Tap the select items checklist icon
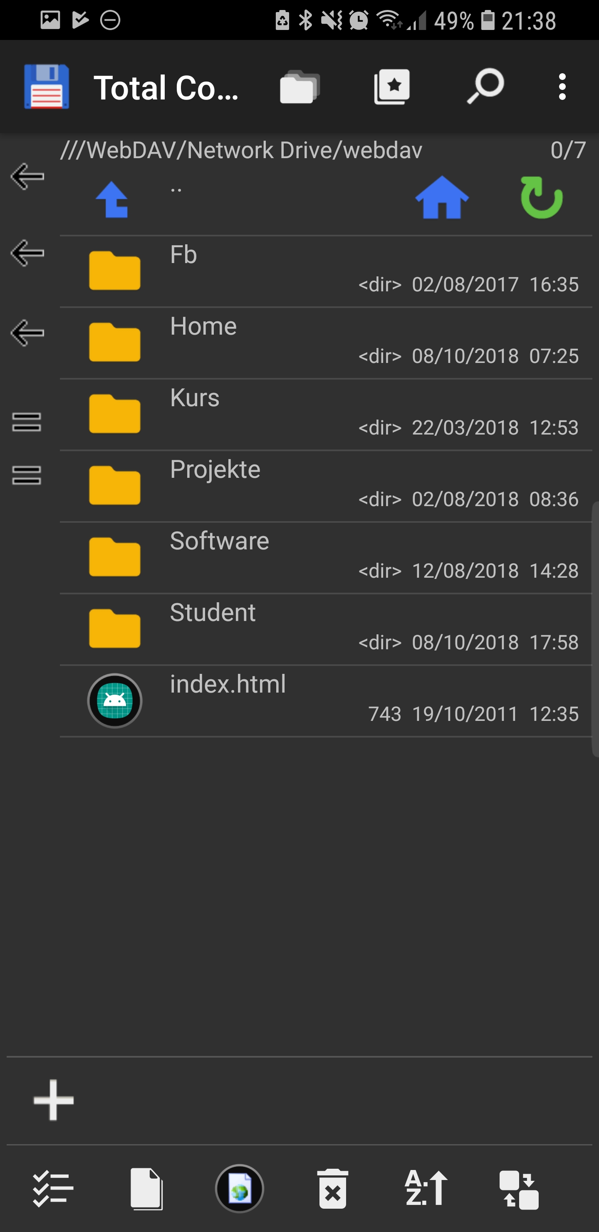Viewport: 599px width, 1232px height. pyautogui.click(x=52, y=1188)
